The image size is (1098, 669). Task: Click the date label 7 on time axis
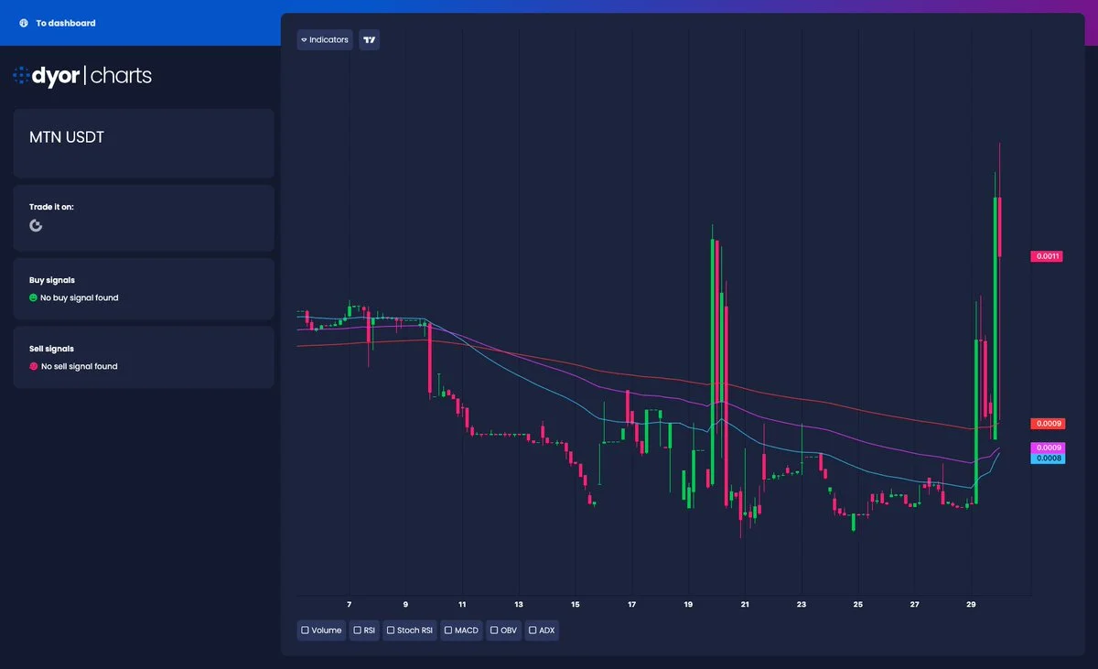(x=350, y=605)
